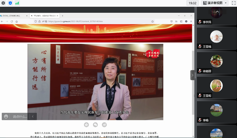Click the blue security shield icon

click(10, 3)
